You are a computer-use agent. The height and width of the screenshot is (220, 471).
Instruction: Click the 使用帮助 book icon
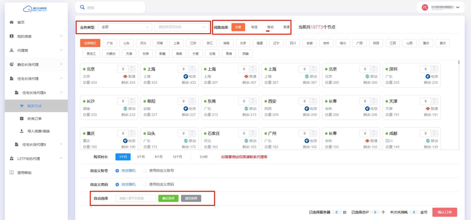coord(12,172)
